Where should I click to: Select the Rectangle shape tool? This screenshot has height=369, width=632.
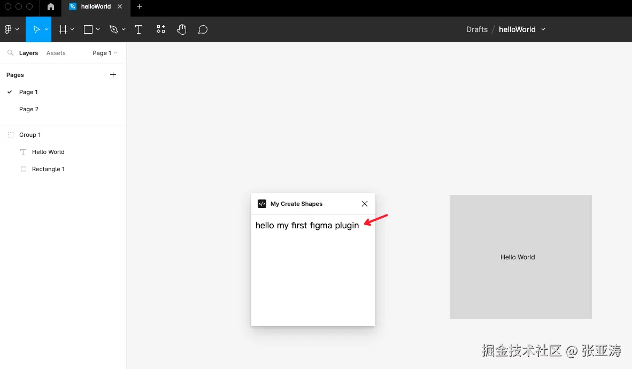(x=88, y=29)
